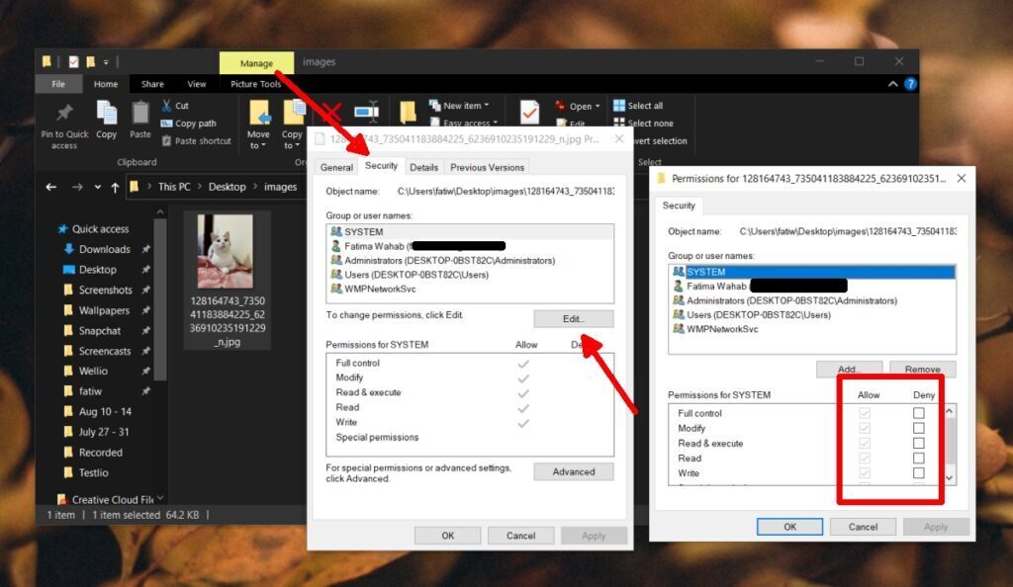Open the Manage Picture Tools ribbon tab
This screenshot has width=1013, height=587.
pos(256,61)
